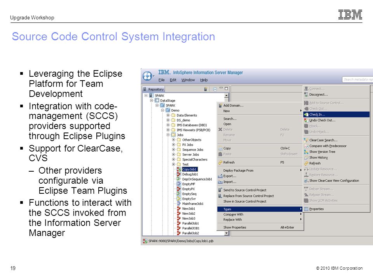This screenshot has height=279, width=373.
Task: Collapse the Demo project node
Action: click(162, 110)
